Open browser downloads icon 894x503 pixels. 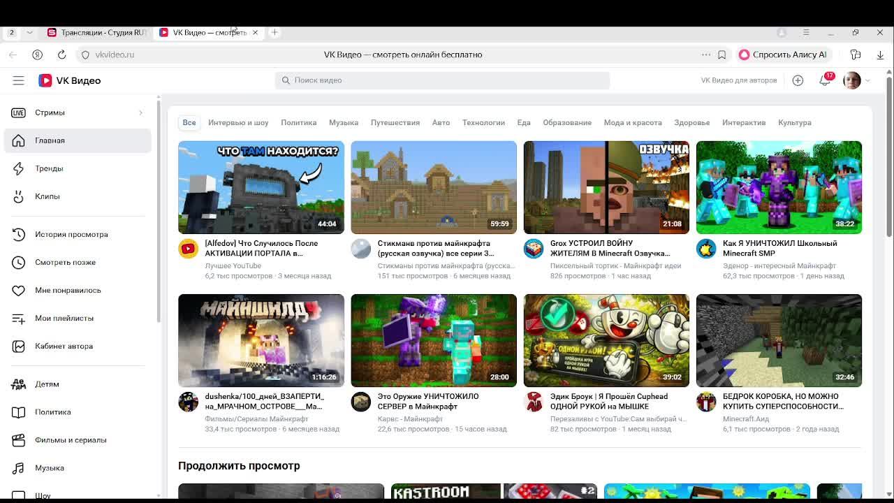click(880, 54)
